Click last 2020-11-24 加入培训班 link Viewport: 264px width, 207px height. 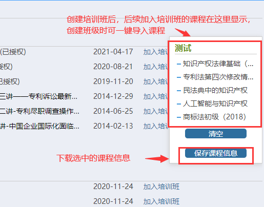click(161, 201)
